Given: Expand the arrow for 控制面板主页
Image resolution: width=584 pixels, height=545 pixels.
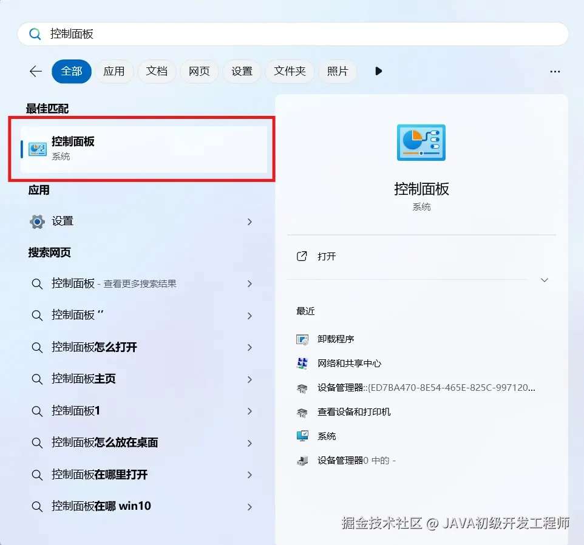Looking at the screenshot, I should 250,379.
